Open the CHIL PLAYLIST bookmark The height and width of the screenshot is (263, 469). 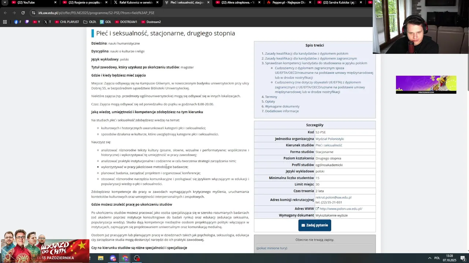point(67,22)
